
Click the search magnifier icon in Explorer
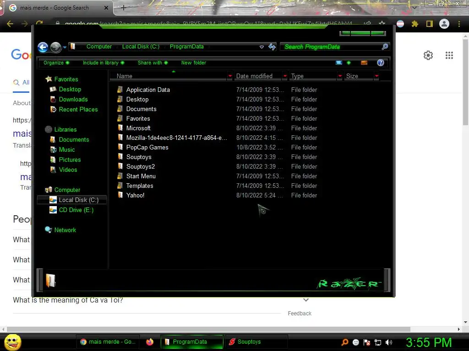tap(385, 47)
